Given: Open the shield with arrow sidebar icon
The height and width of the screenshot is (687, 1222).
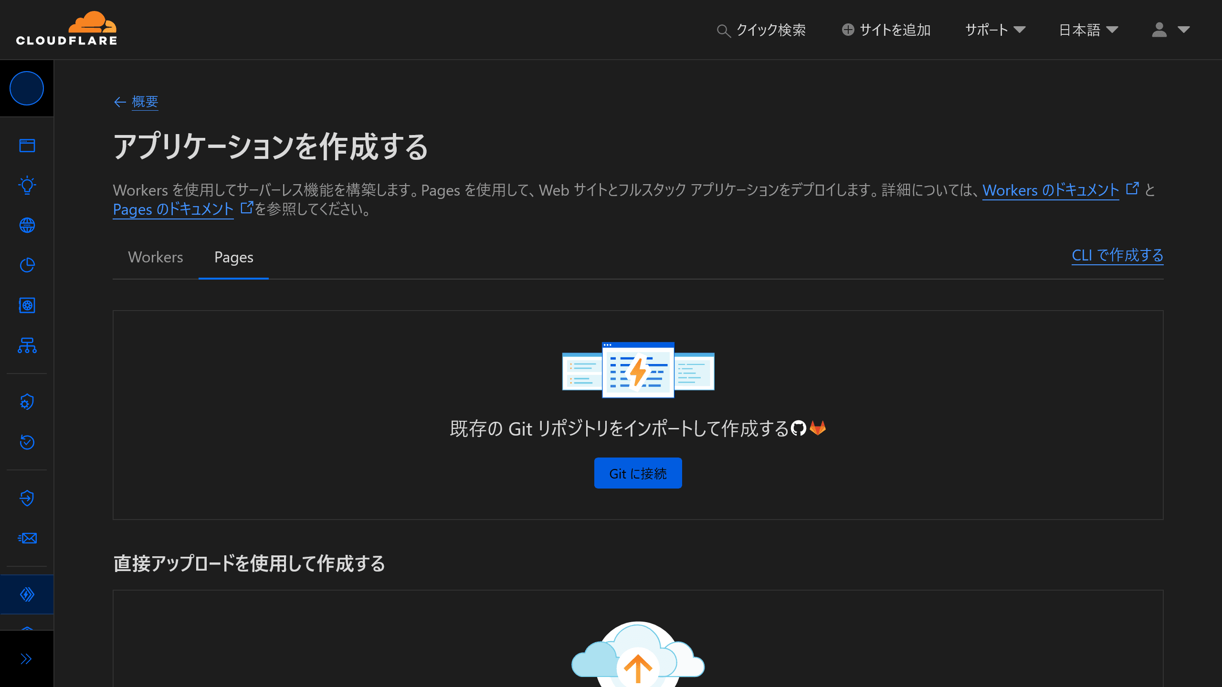Looking at the screenshot, I should coord(27,498).
